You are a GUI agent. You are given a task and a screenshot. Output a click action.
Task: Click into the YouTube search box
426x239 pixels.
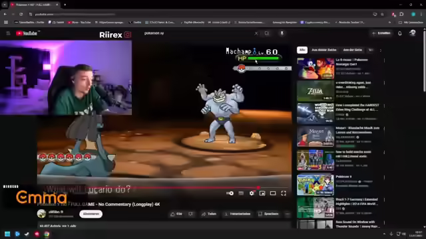pos(198,33)
